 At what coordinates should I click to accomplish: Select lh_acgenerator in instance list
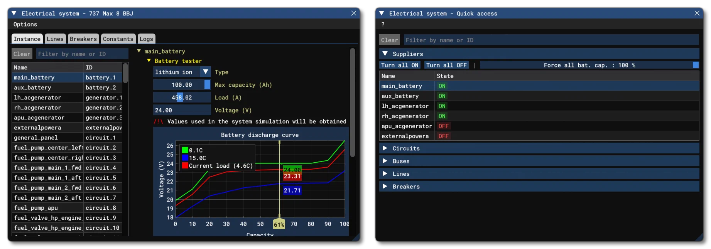tap(67, 98)
